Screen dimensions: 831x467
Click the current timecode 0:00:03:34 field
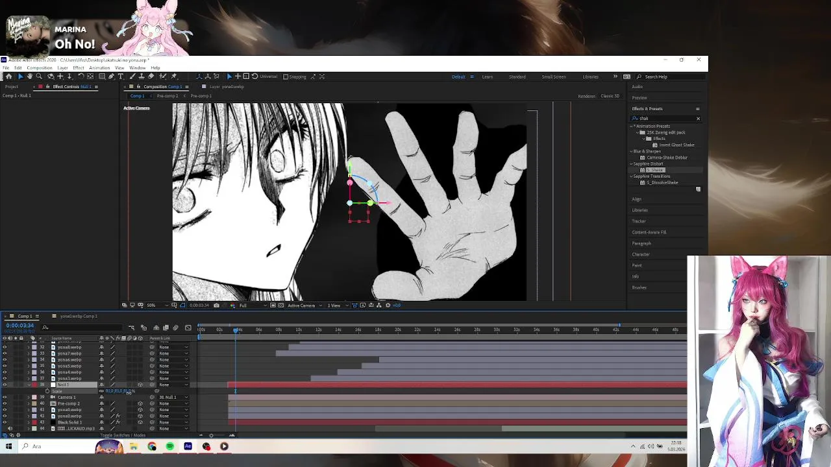pos(20,325)
